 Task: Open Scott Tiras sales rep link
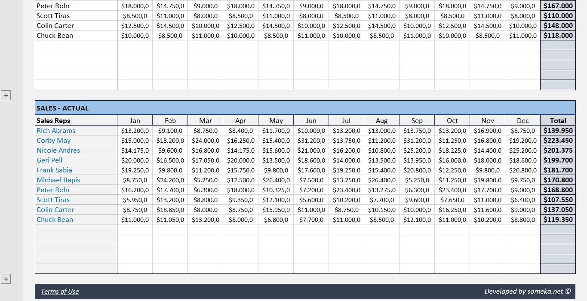[x=53, y=200]
